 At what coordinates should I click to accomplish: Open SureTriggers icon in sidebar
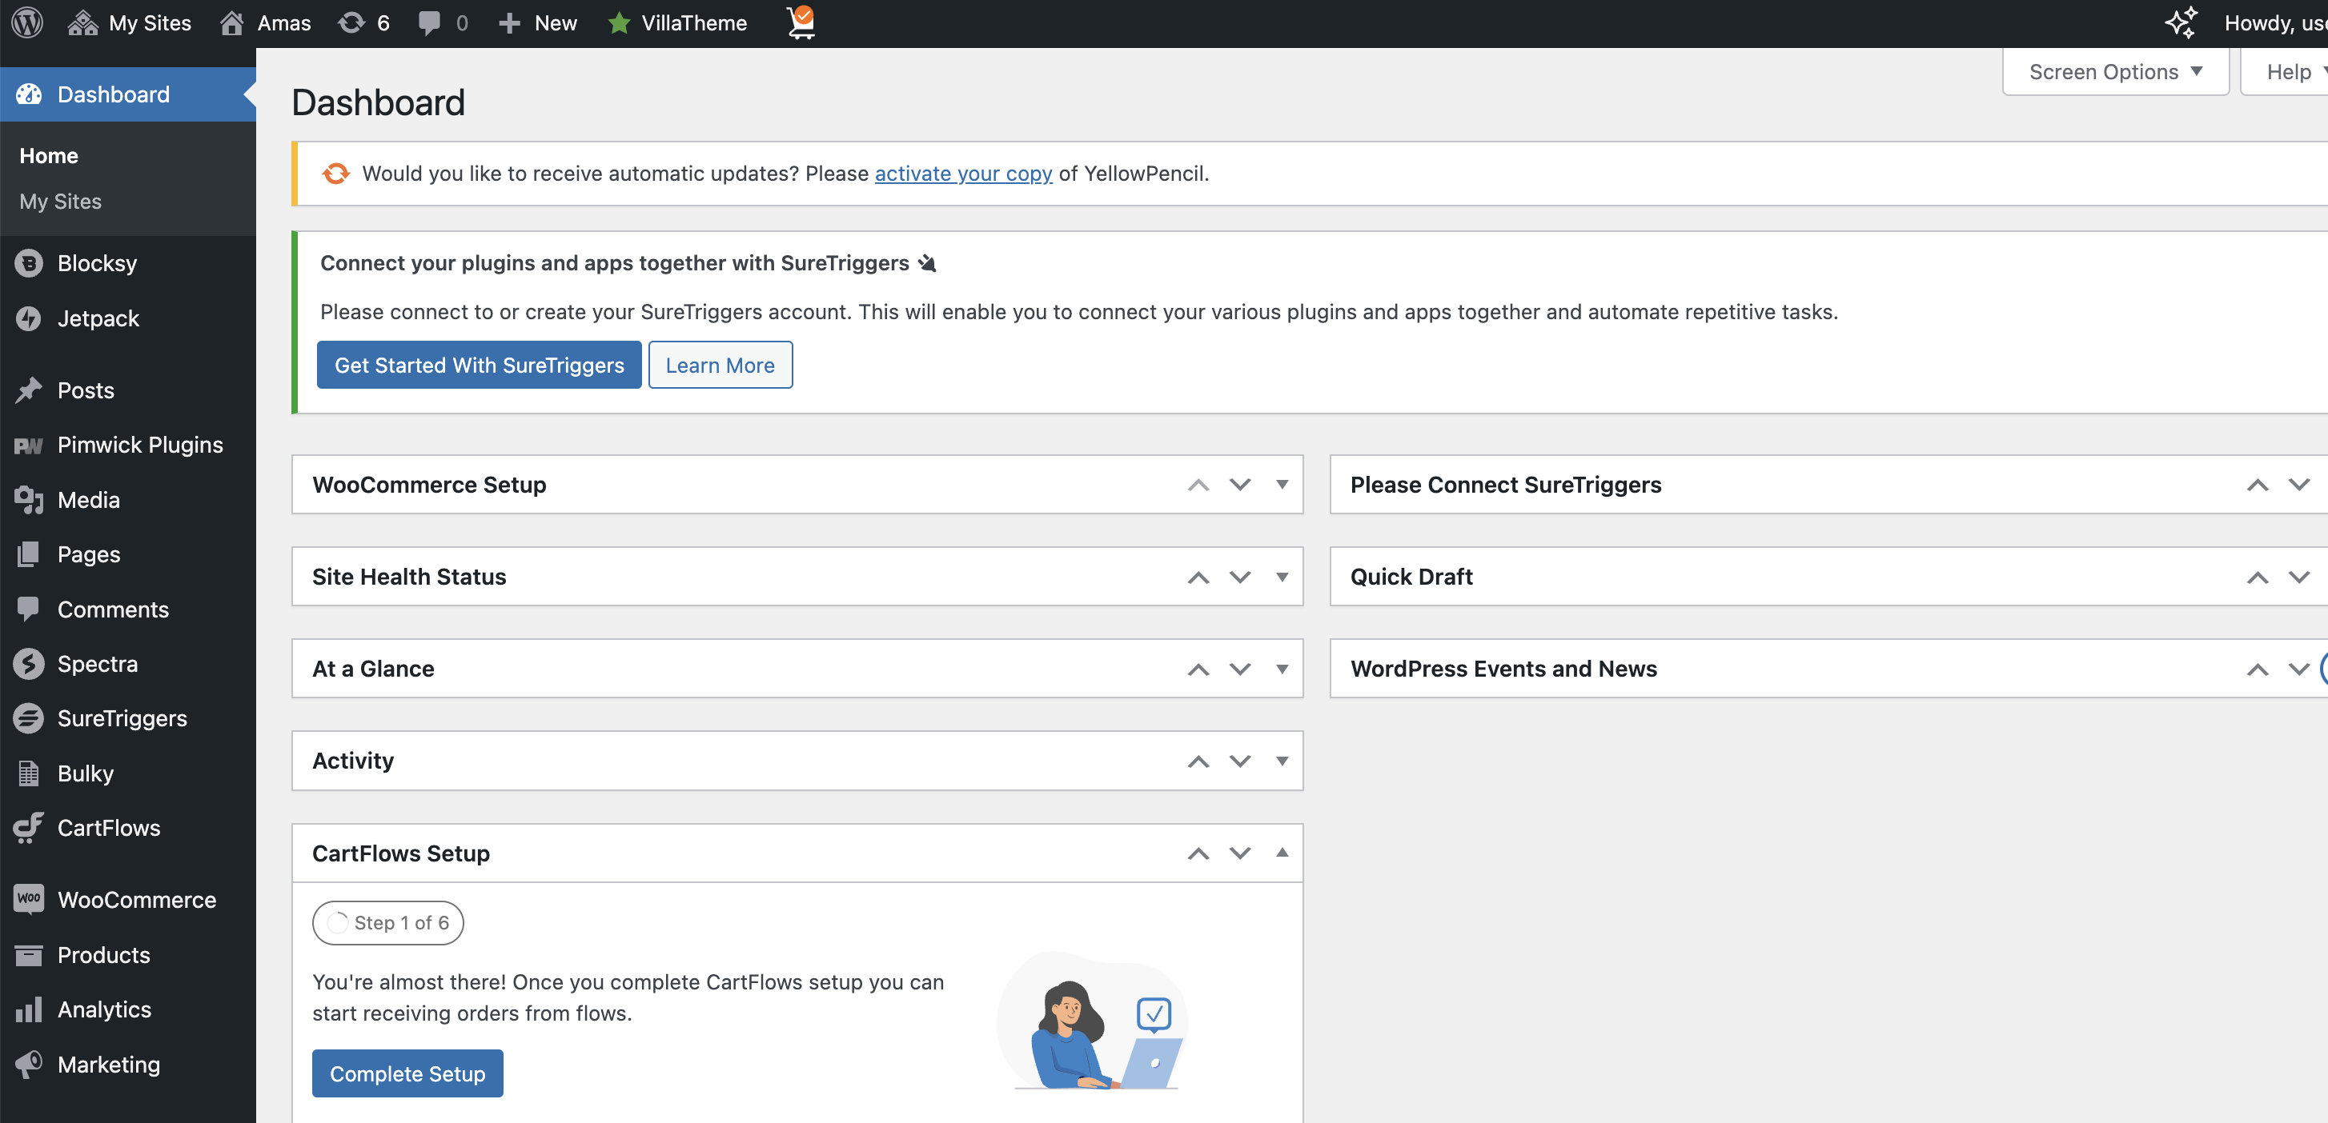(x=29, y=717)
